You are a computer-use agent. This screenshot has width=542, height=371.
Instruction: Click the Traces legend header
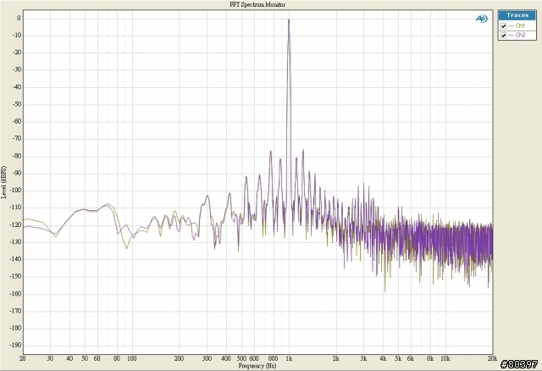(x=517, y=15)
